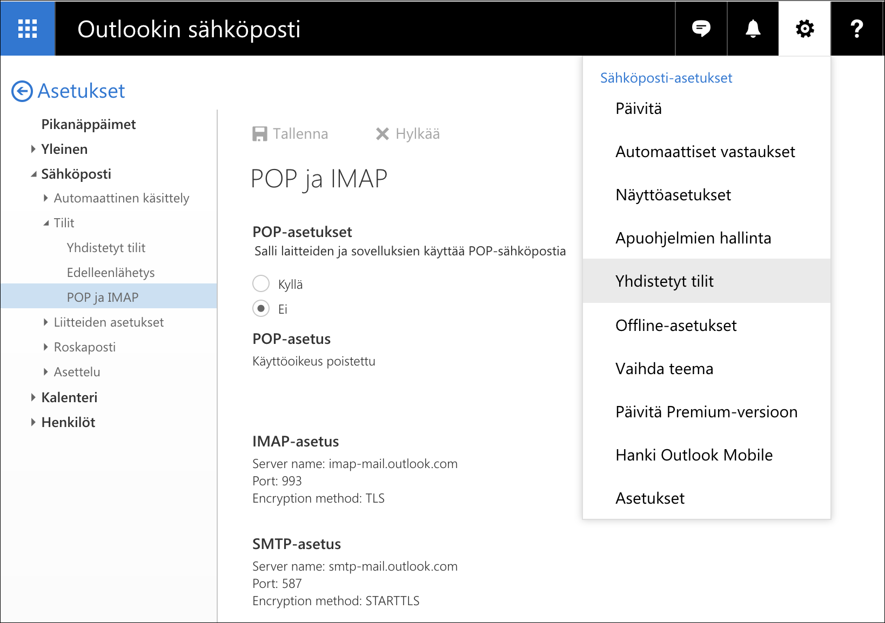Open Automaattiset vastaukset from the menu
Screen dimensions: 885x623
(x=705, y=152)
